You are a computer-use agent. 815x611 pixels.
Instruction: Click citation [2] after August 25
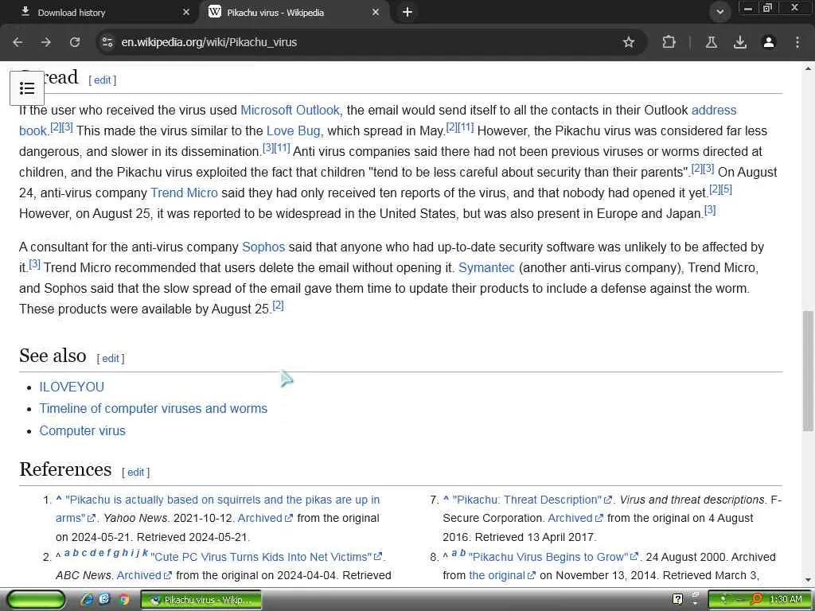coord(278,305)
